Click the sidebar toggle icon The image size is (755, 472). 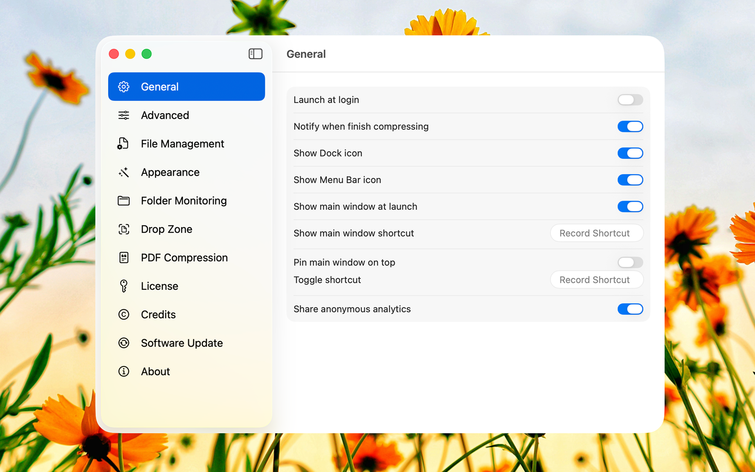click(255, 54)
